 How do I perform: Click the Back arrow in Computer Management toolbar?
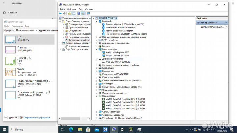tap(60, 13)
